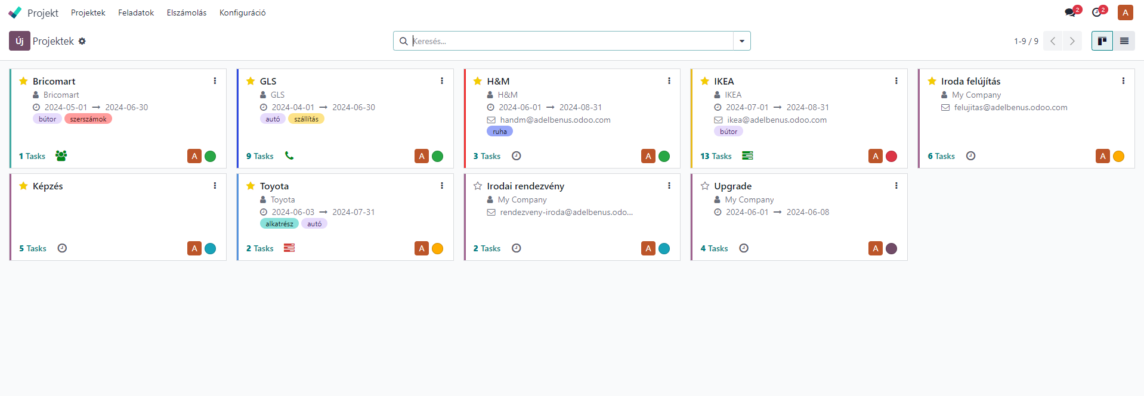Open the Projekt app home logo
This screenshot has width=1144, height=396.
click(x=15, y=13)
